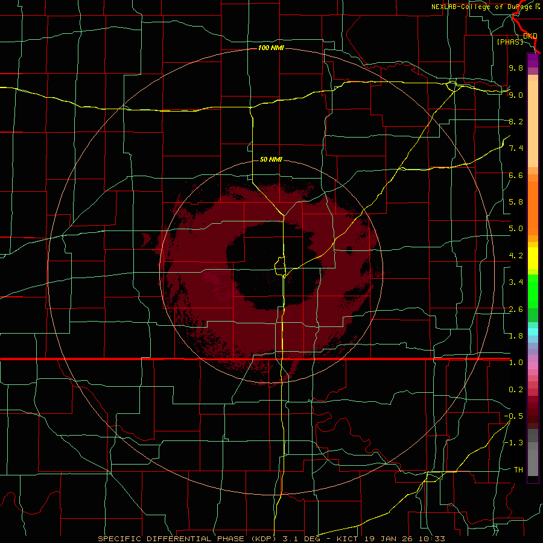Select the 3.4 legend value

tap(516, 282)
